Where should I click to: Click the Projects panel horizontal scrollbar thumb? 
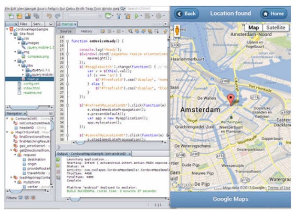click(x=24, y=107)
